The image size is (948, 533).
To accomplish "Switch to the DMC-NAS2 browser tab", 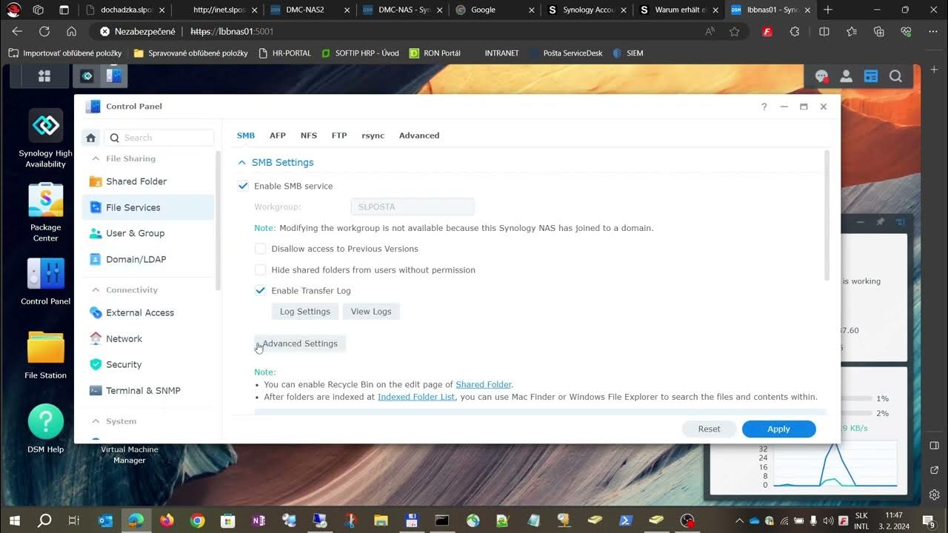I will pos(311,10).
